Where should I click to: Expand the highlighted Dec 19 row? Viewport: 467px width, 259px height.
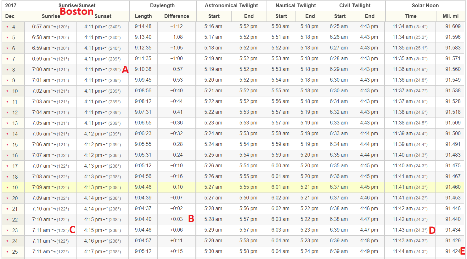pos(8,188)
